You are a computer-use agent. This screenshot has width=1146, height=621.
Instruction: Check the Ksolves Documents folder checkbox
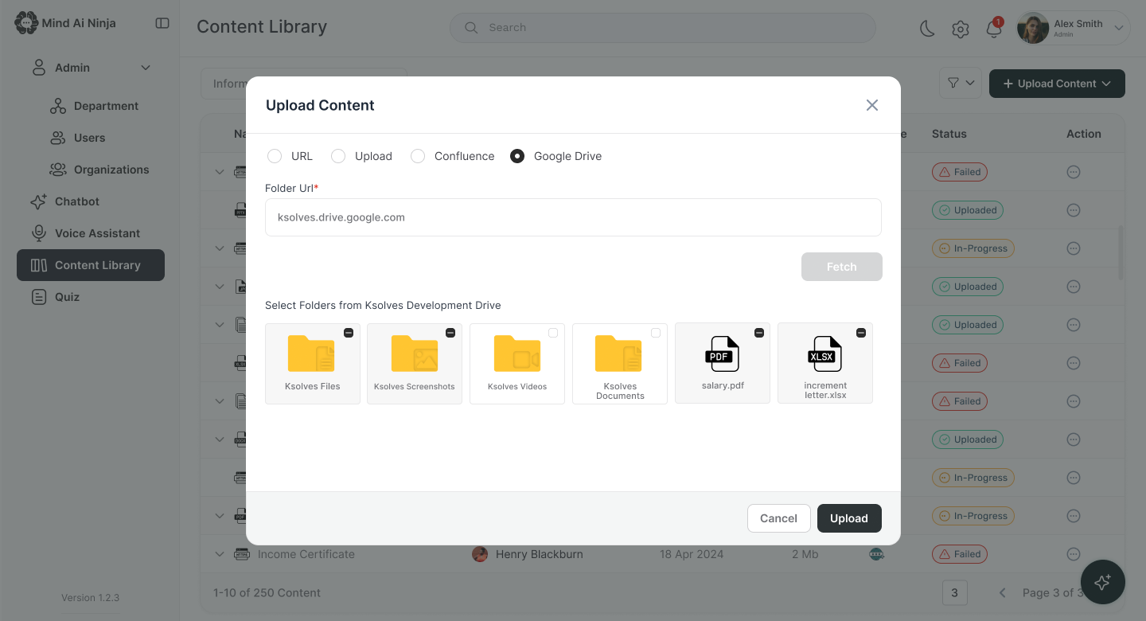(x=656, y=333)
